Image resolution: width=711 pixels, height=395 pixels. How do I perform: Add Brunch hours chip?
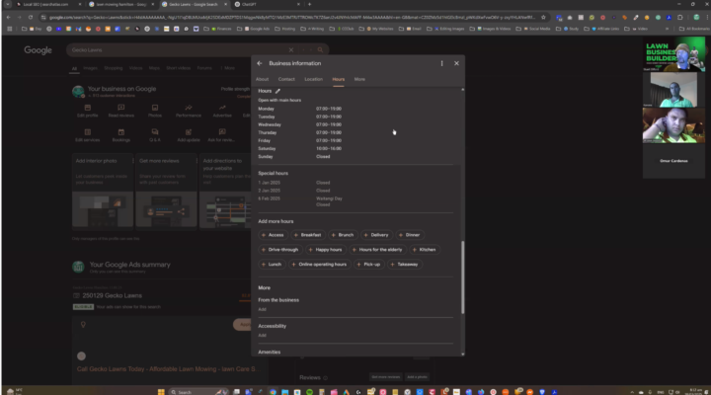click(343, 235)
